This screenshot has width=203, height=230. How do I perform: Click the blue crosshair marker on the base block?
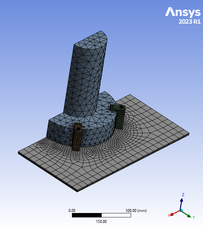(66, 130)
